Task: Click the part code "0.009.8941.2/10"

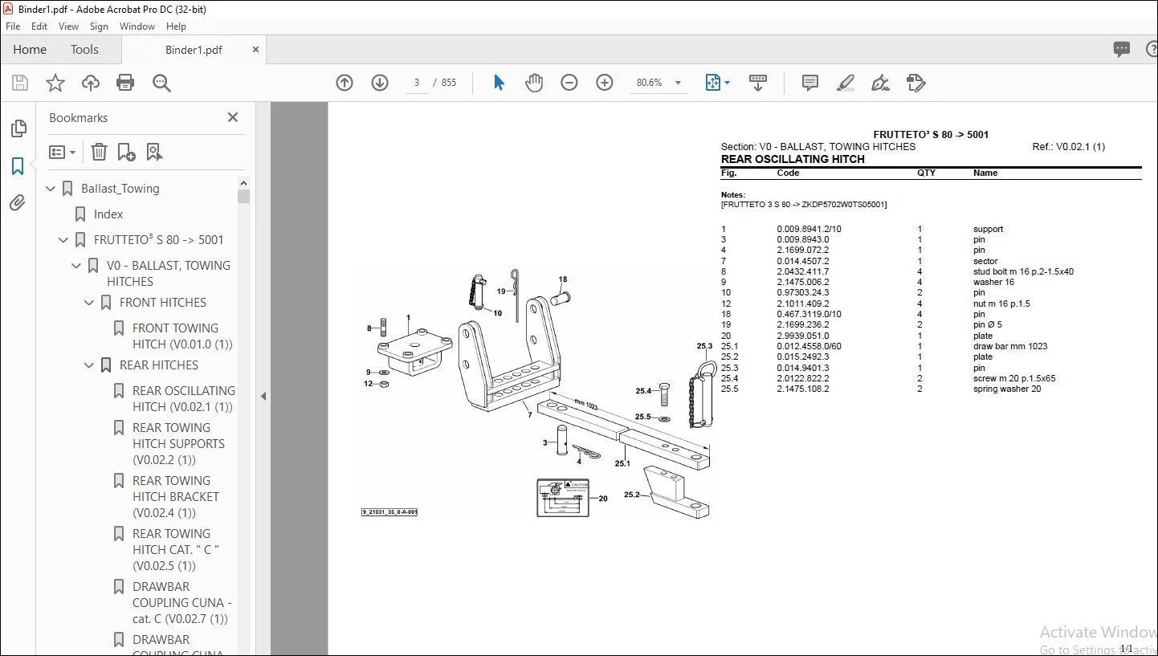Action: 809,229
